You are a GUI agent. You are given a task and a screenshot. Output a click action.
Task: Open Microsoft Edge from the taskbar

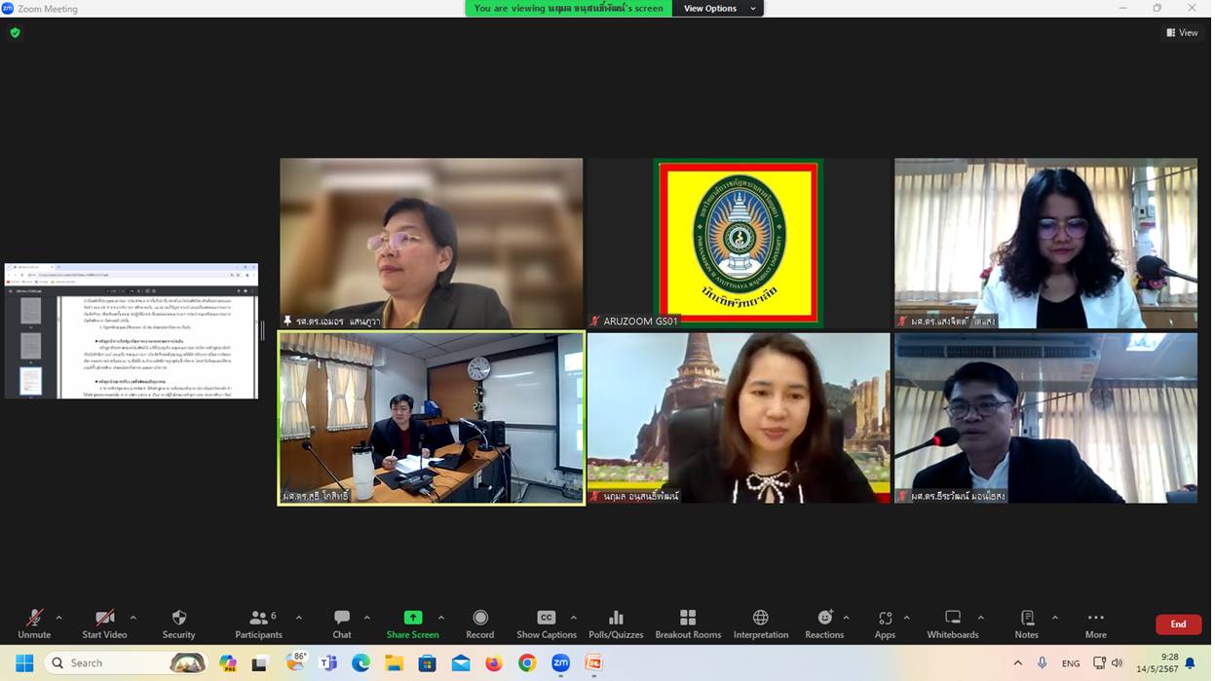[x=361, y=663]
